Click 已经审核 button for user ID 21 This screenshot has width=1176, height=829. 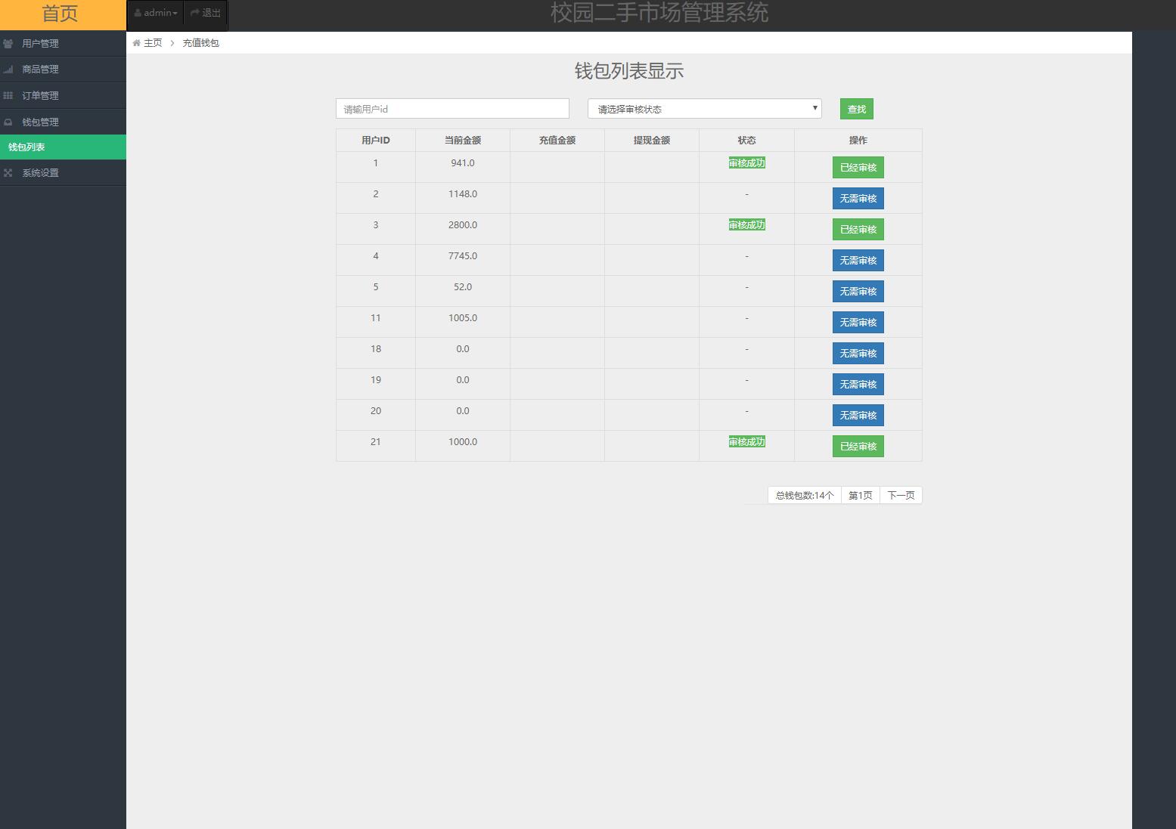coord(858,447)
